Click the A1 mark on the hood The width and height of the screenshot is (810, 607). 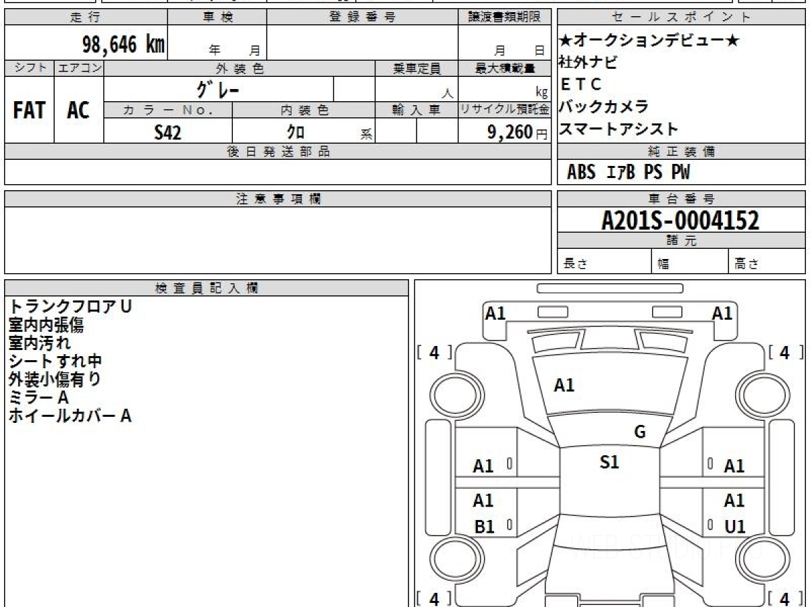tap(564, 386)
